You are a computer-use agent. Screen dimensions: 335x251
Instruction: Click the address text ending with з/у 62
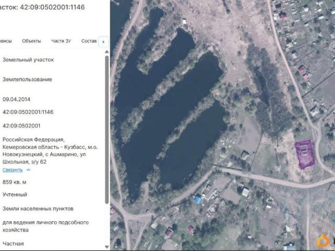point(50,151)
